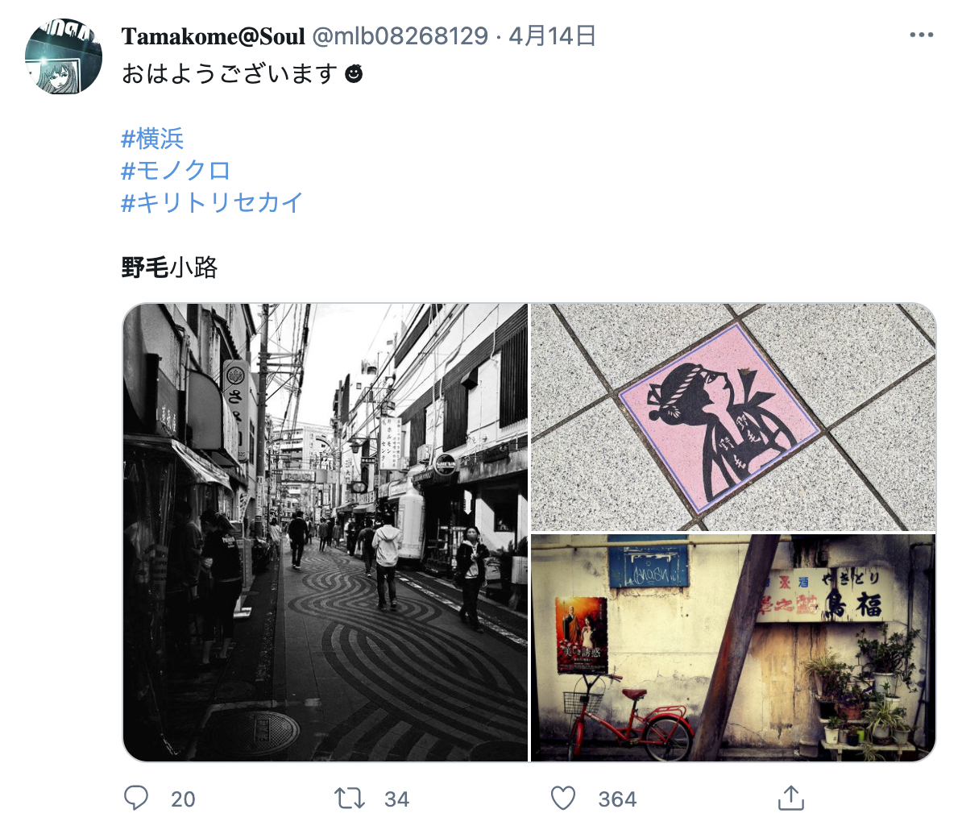
Task: Open the share upload icon
Action: click(791, 798)
